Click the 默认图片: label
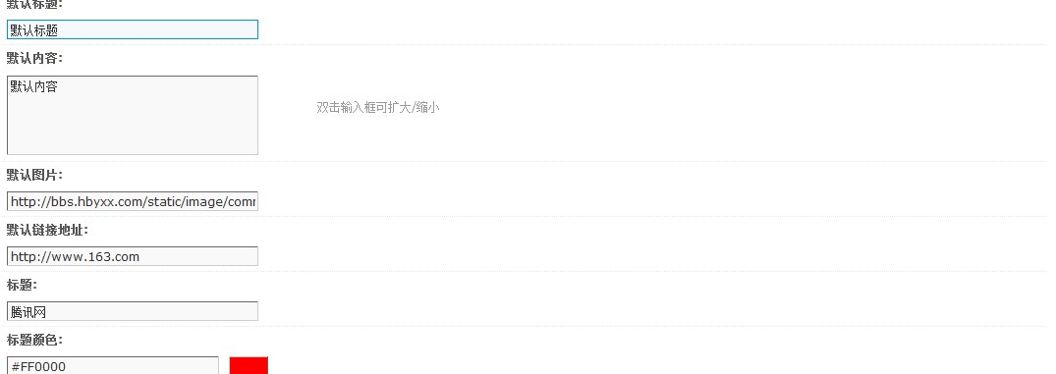Image resolution: width=1056 pixels, height=374 pixels. tap(34, 175)
